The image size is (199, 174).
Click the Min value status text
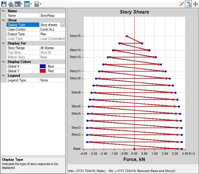click(142, 171)
